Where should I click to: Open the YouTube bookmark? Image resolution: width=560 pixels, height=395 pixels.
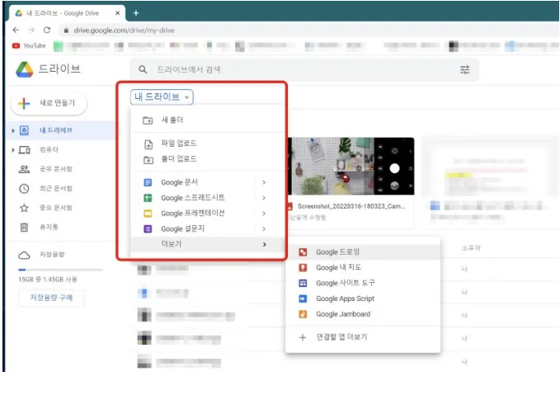coord(29,45)
